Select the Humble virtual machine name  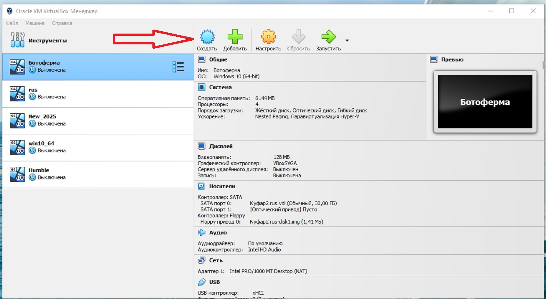point(39,170)
